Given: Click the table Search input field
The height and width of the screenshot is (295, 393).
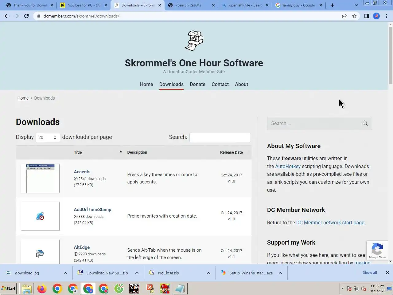Looking at the screenshot, I should (220, 137).
